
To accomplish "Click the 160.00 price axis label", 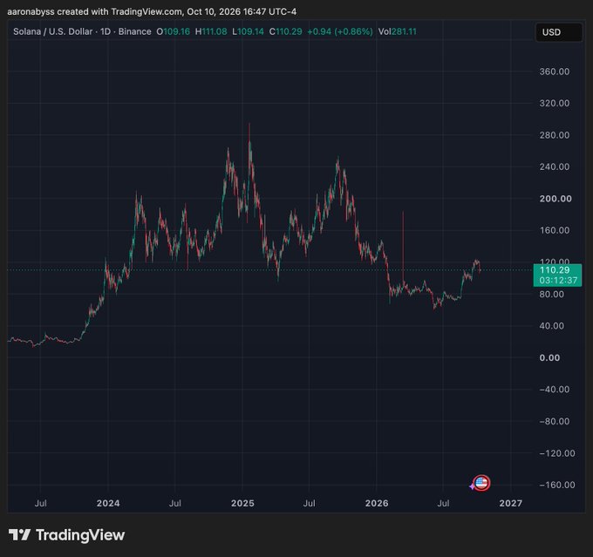I will 554,230.
